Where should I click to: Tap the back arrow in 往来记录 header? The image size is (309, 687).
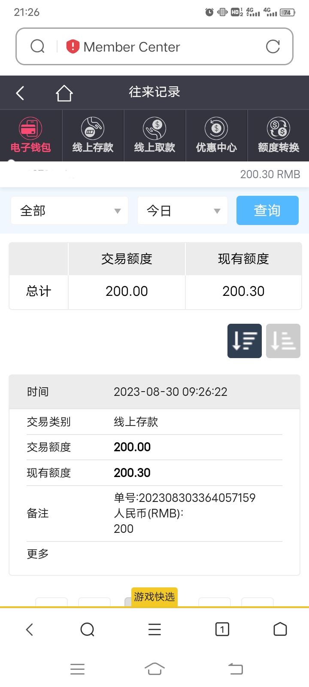[20, 93]
